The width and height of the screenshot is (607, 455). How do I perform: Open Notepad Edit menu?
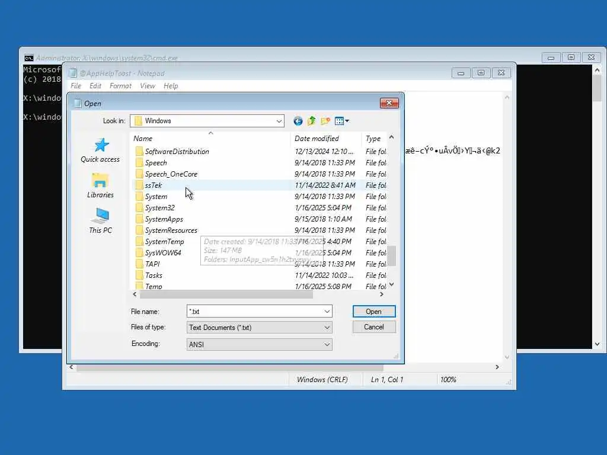coord(95,86)
